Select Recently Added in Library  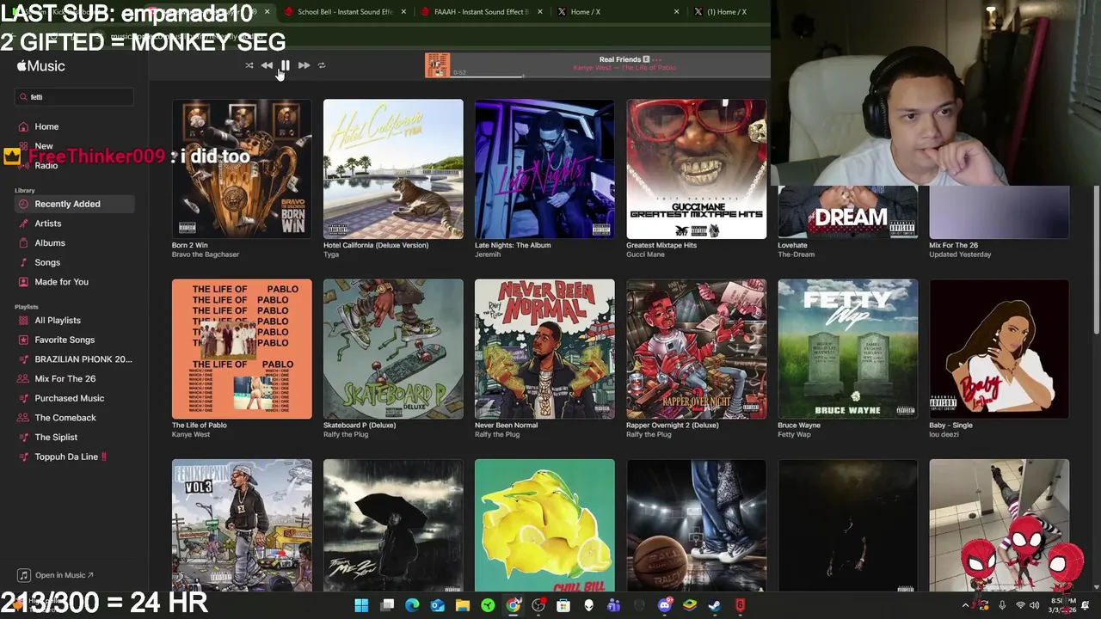tap(74, 204)
